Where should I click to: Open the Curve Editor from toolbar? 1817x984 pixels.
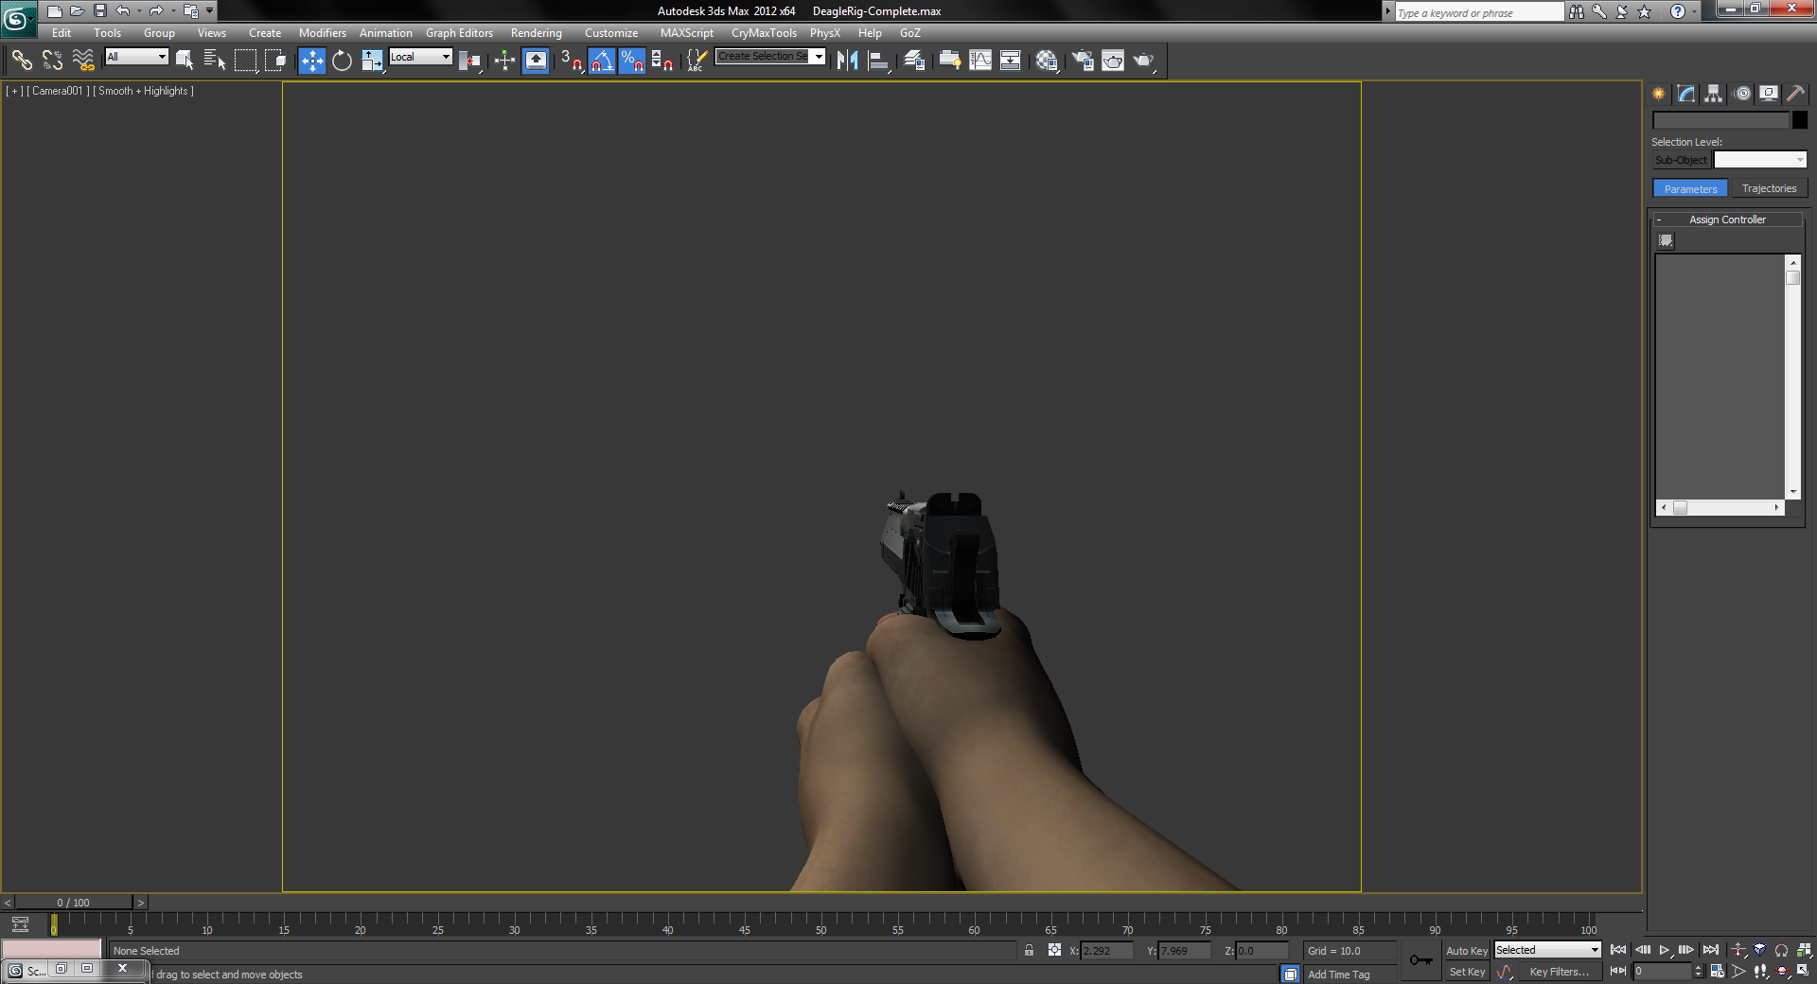point(980,61)
